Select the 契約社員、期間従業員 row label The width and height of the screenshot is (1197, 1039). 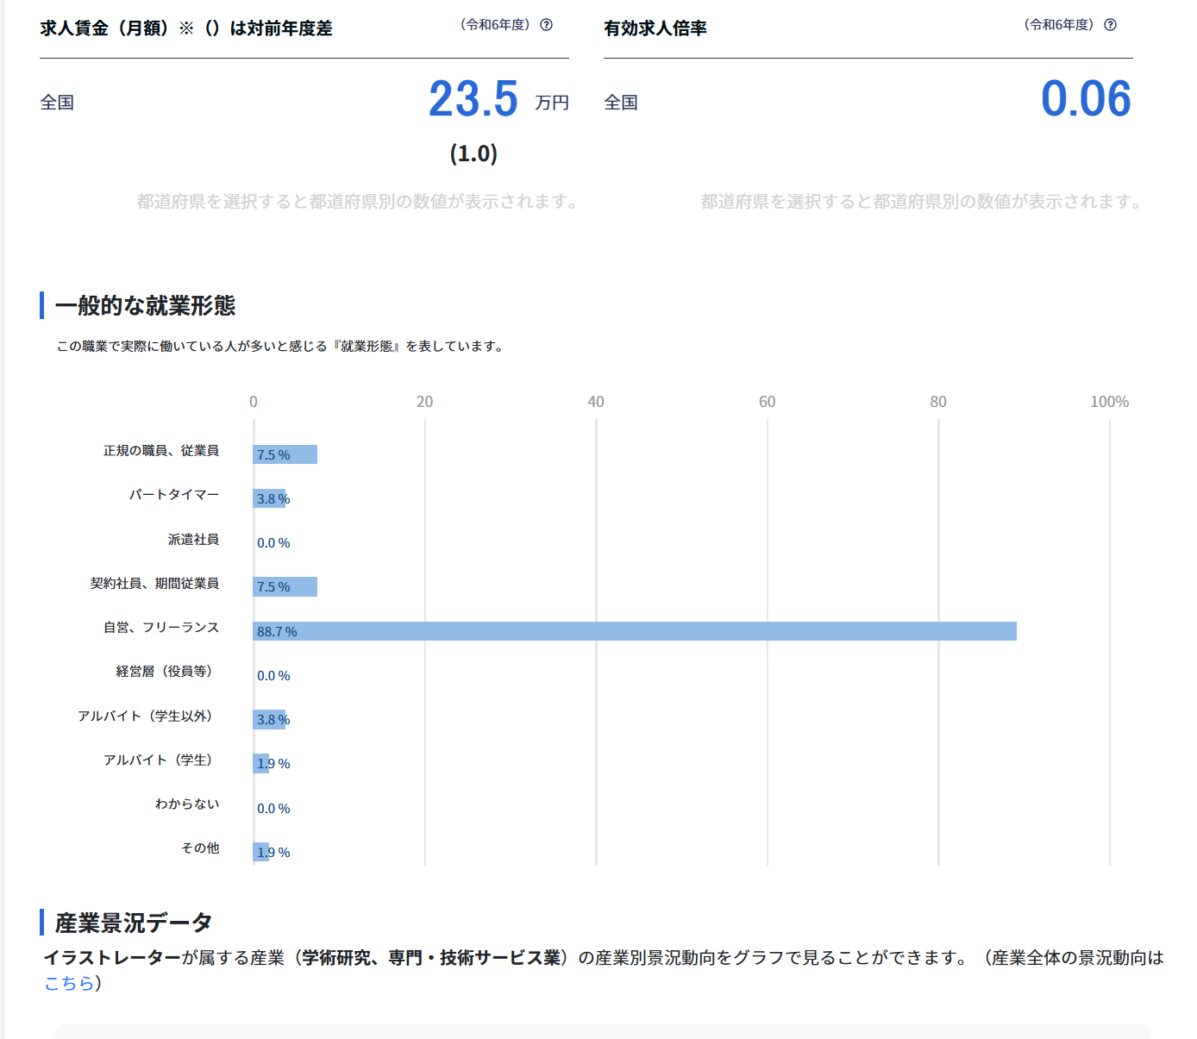[154, 584]
